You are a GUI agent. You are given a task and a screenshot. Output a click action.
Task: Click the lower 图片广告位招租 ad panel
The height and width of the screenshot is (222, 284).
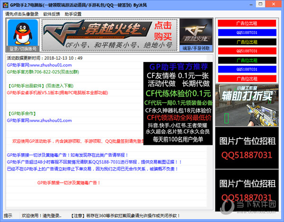[x=247, y=190]
